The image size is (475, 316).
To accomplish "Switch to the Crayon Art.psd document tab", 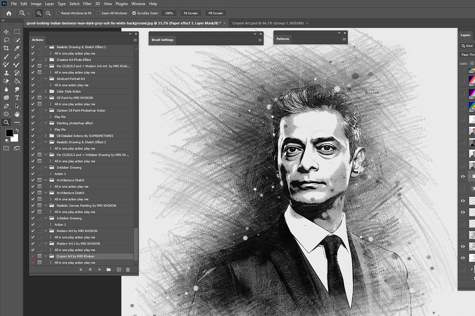I will click(x=268, y=23).
